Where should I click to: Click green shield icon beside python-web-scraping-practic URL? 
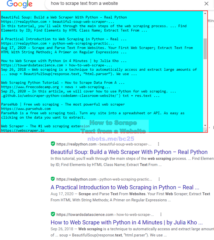(x=53, y=179)
